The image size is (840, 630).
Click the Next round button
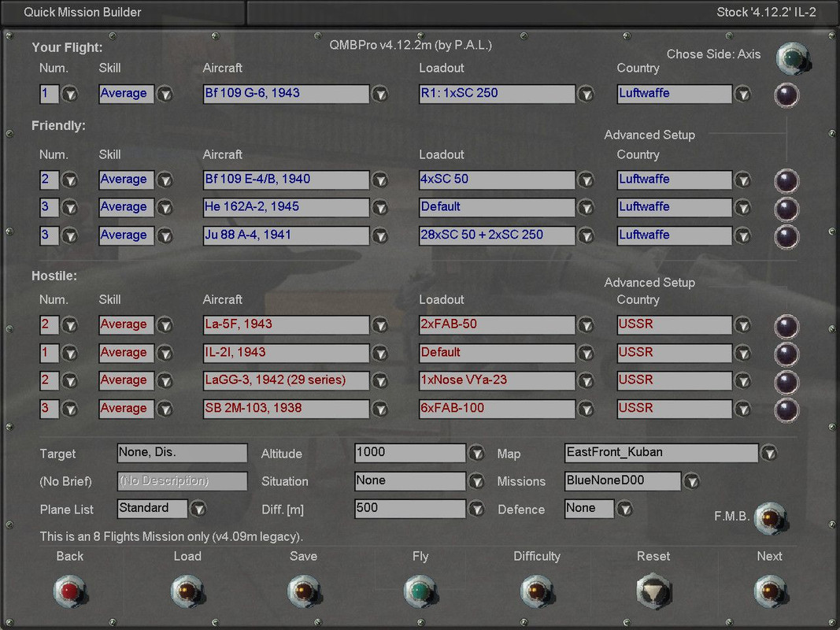[x=770, y=591]
